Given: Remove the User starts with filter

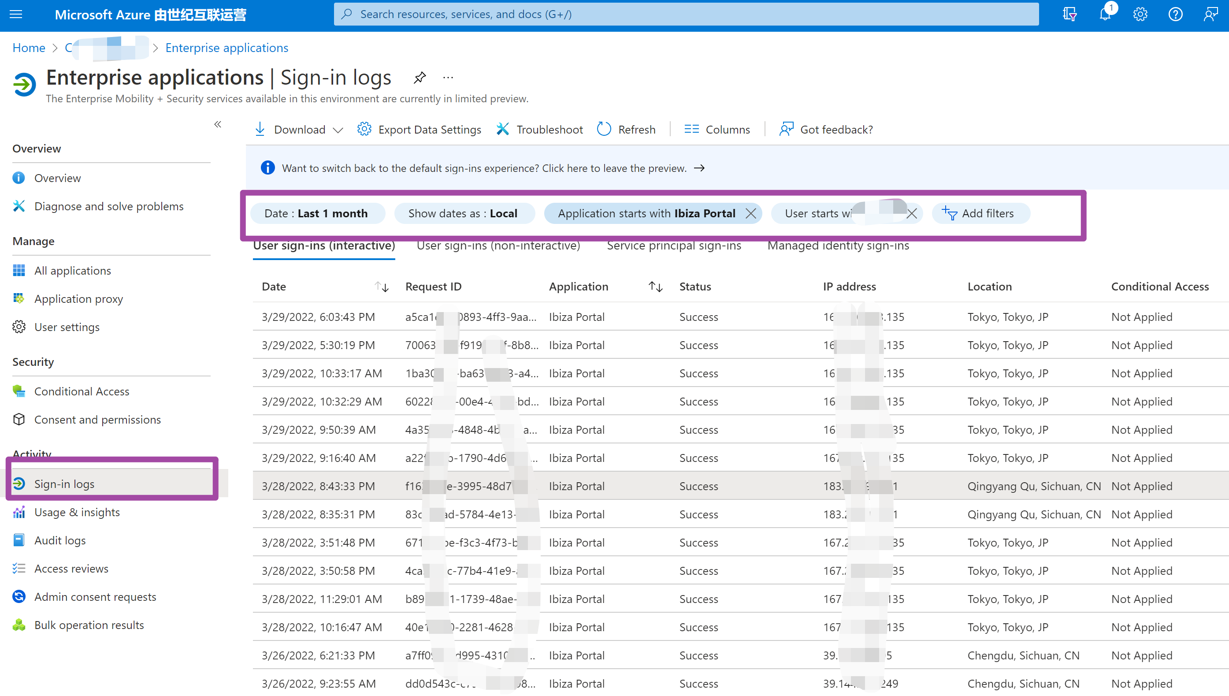Looking at the screenshot, I should pos(911,213).
